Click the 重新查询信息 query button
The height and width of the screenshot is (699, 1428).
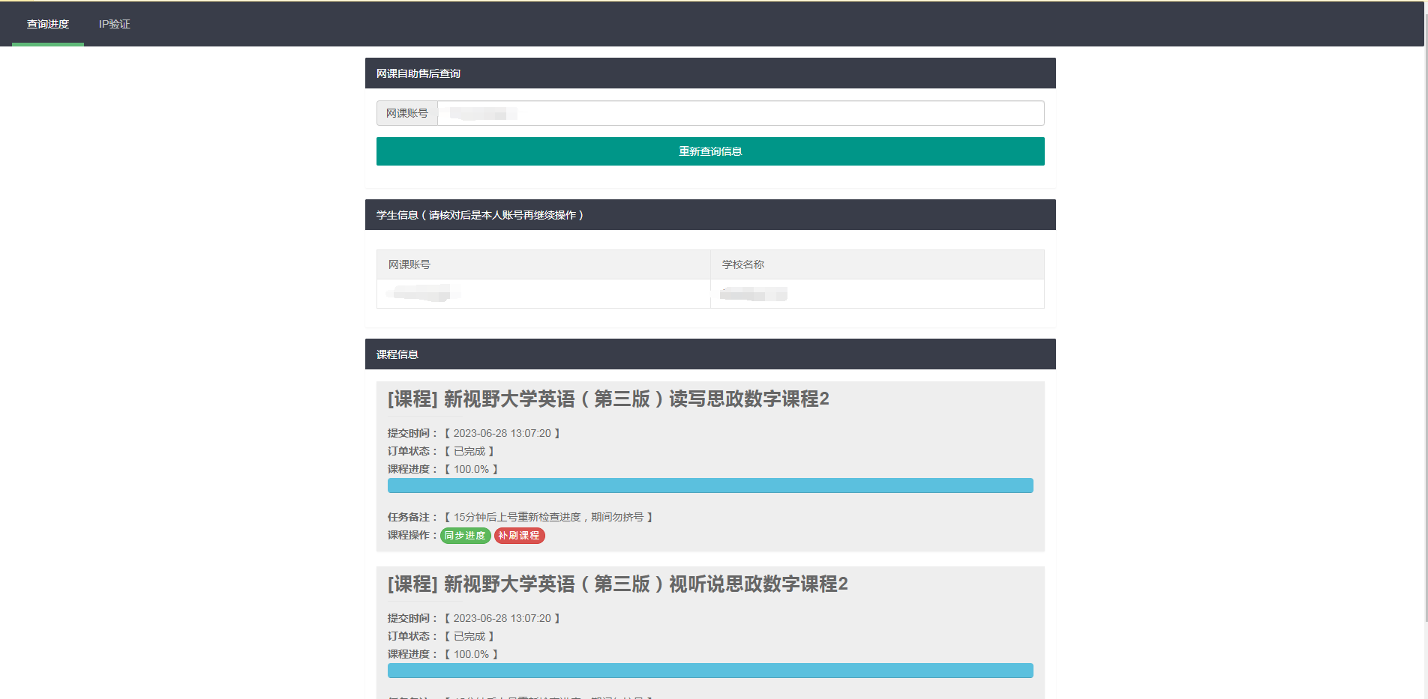(x=709, y=151)
